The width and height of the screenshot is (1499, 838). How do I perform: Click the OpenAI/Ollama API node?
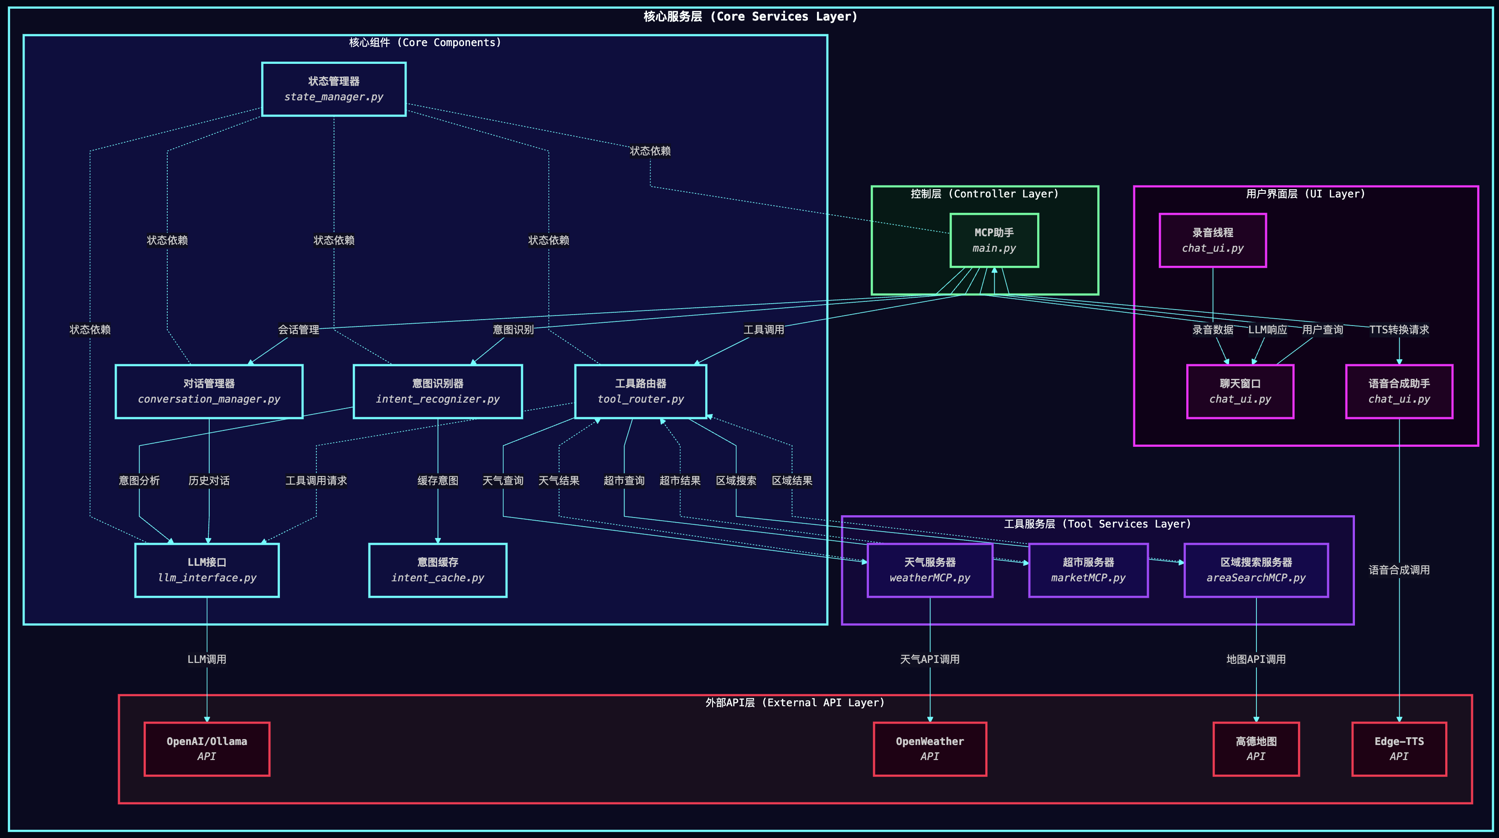(207, 749)
